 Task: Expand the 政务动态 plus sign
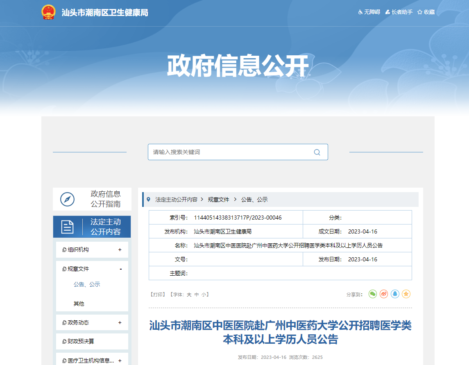coord(120,322)
